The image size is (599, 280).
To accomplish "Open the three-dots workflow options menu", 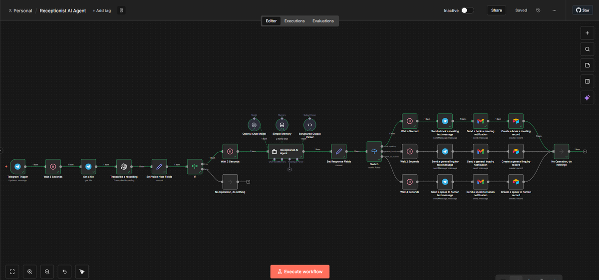I will pyautogui.click(x=554, y=10).
